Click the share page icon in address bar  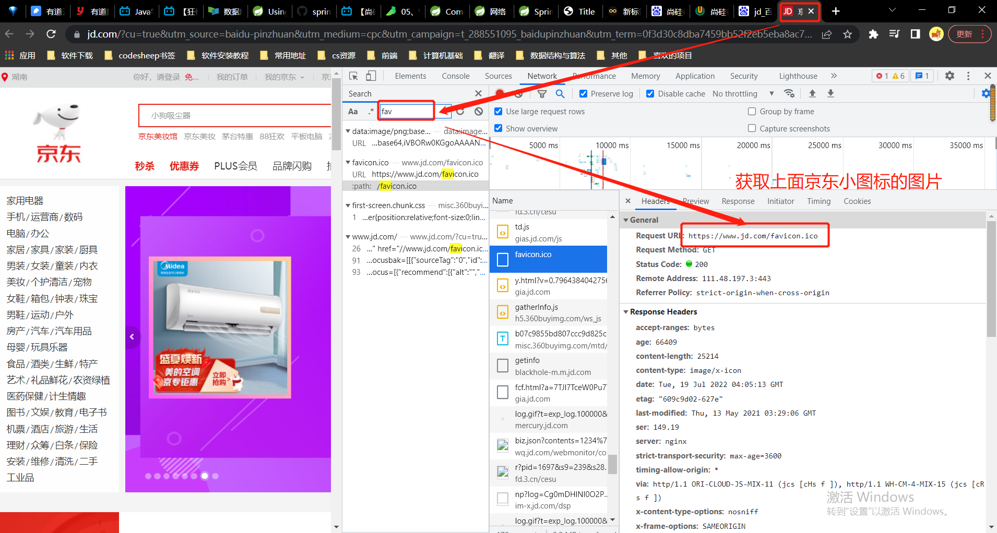[827, 34]
